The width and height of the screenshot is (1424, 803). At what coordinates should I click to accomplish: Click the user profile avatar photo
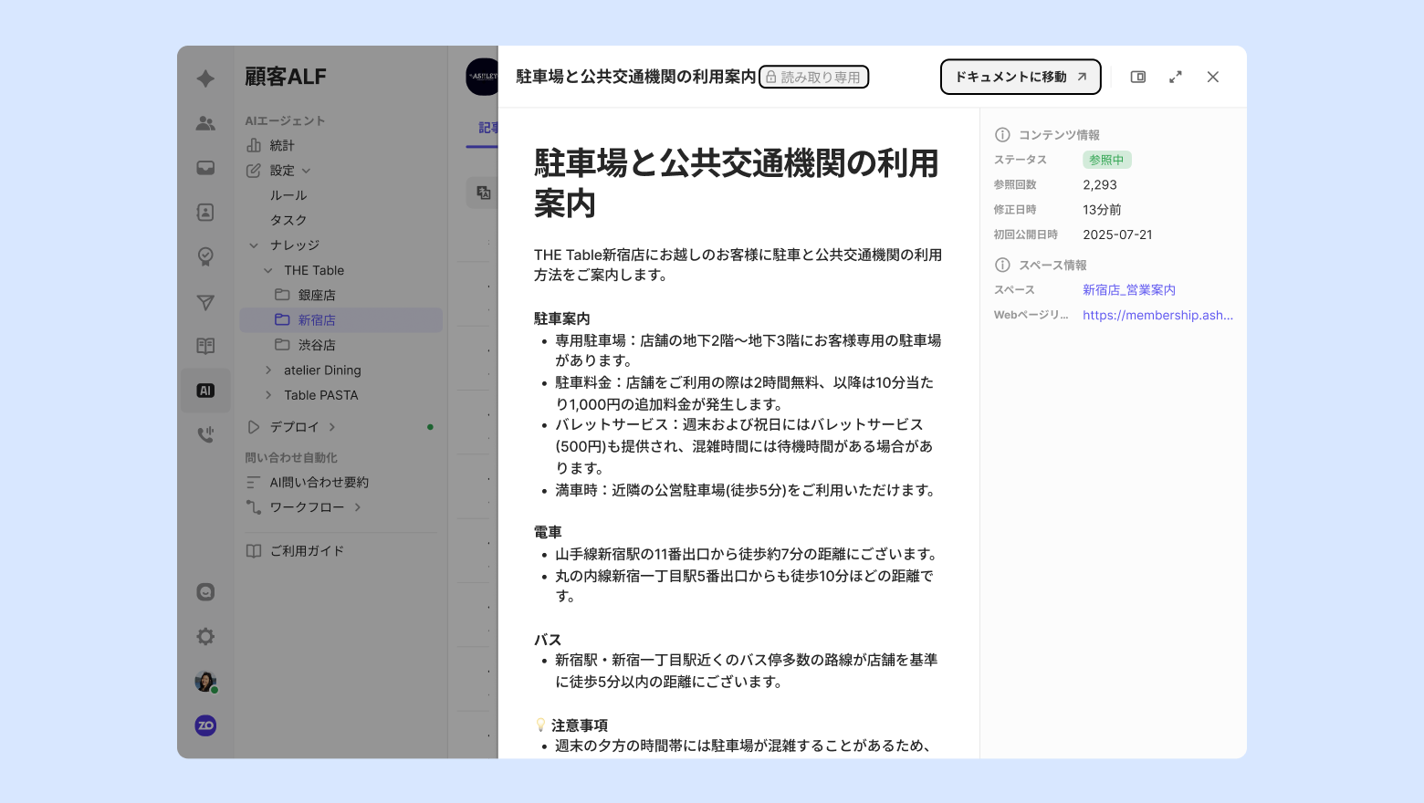click(x=205, y=681)
